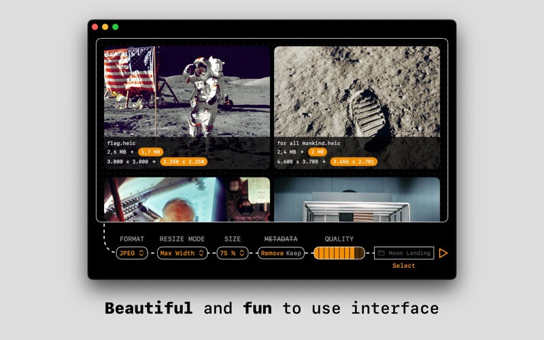Viewport: 544px width, 340px height.
Task: Close the window with the red button
Action: coord(95,27)
